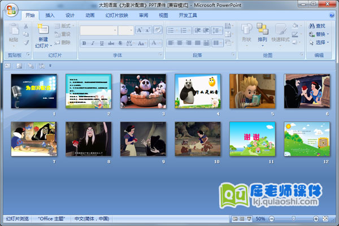The width and height of the screenshot is (339, 226).
Task: Click the Find binoculars icon
Action: pyautogui.click(x=311, y=26)
